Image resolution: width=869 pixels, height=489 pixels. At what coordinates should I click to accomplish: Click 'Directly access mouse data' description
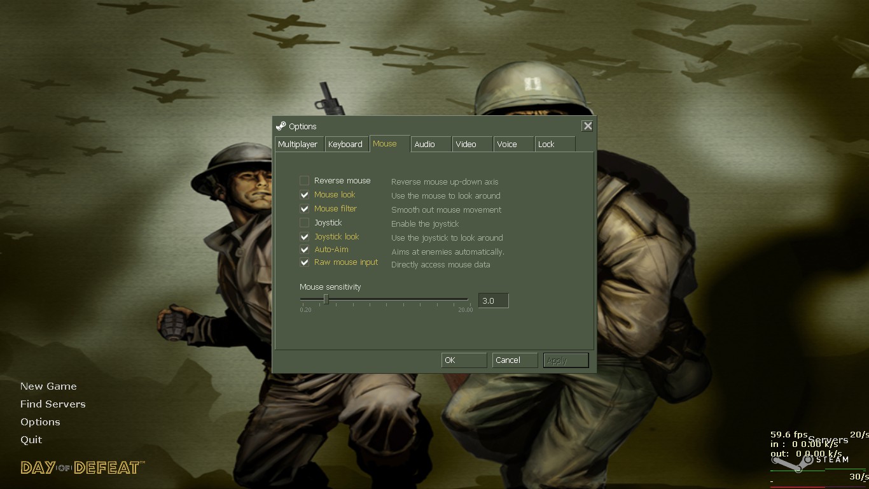pyautogui.click(x=441, y=265)
